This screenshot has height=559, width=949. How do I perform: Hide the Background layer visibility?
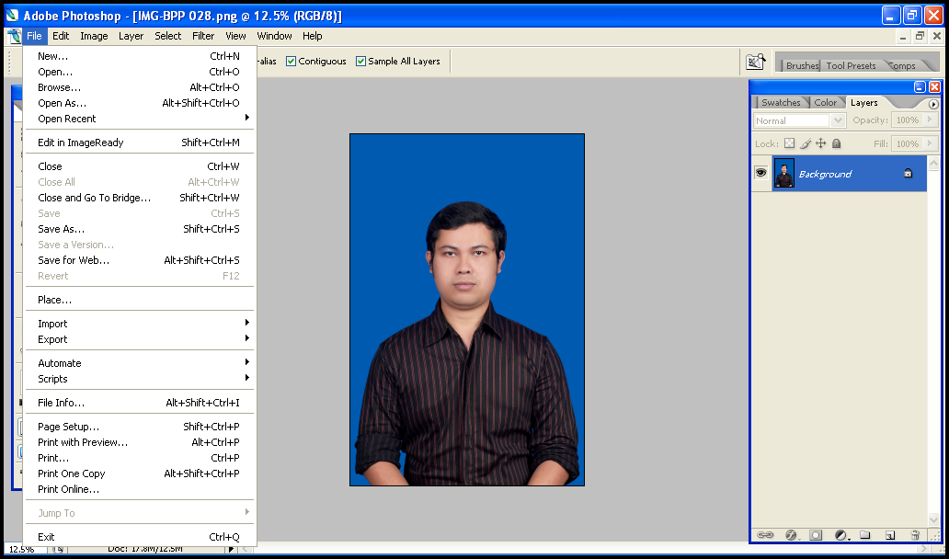pos(760,173)
